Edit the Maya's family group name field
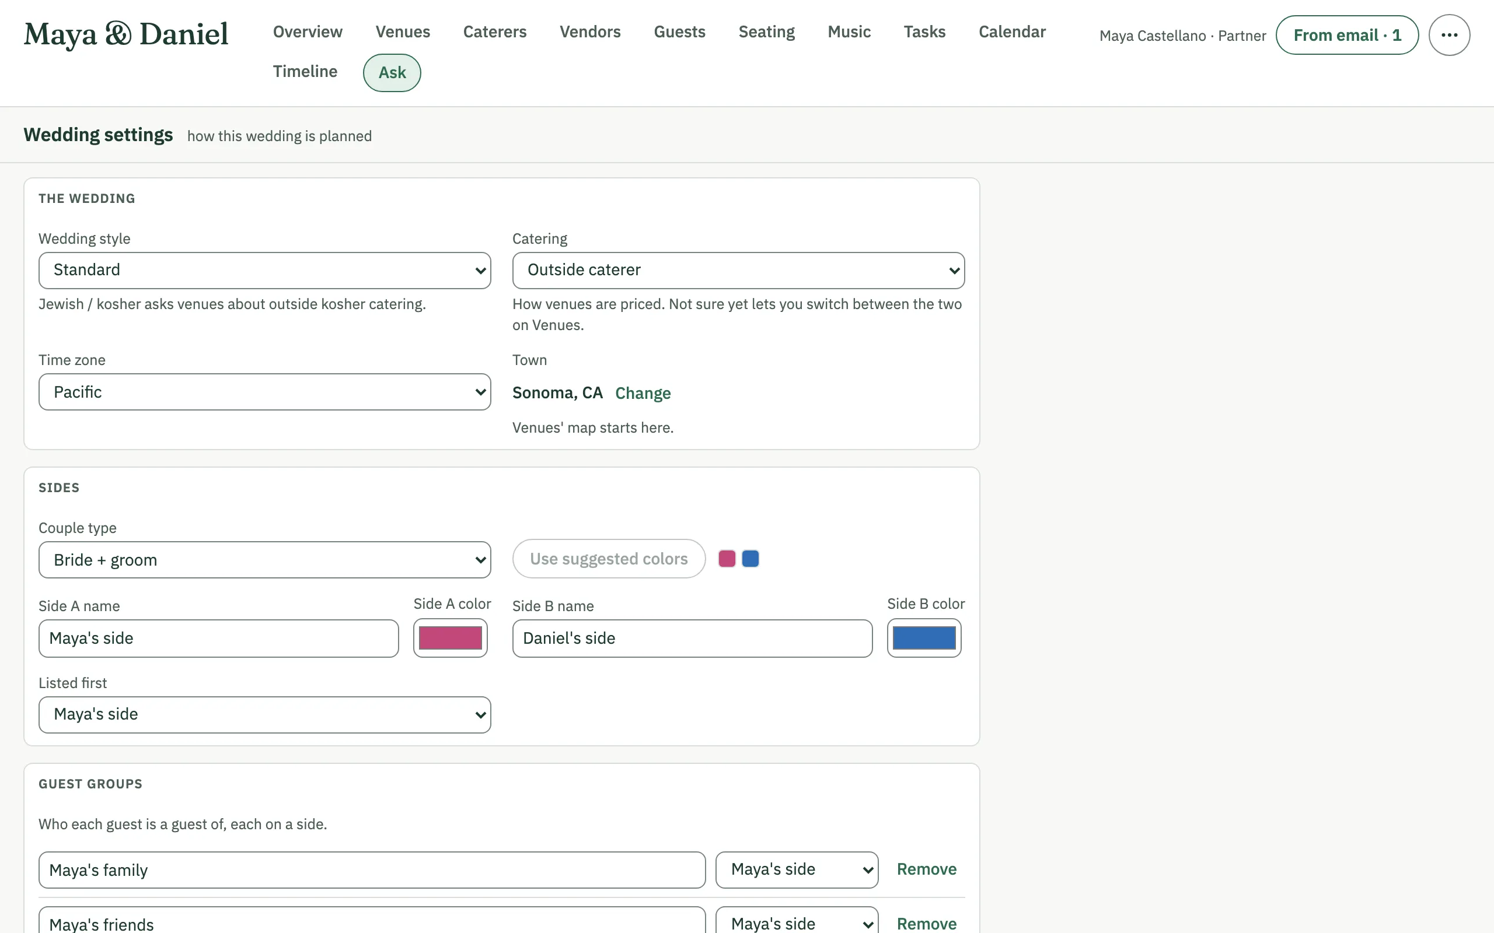The width and height of the screenshot is (1494, 933). pyautogui.click(x=372, y=870)
